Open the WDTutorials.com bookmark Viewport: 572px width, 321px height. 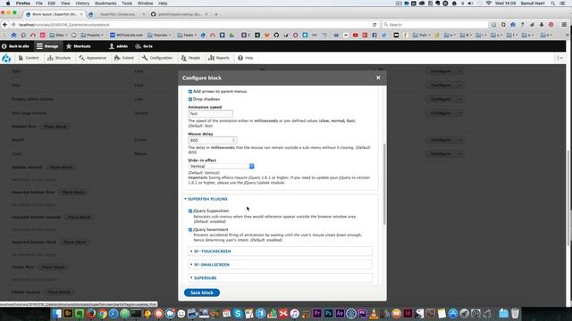point(126,36)
